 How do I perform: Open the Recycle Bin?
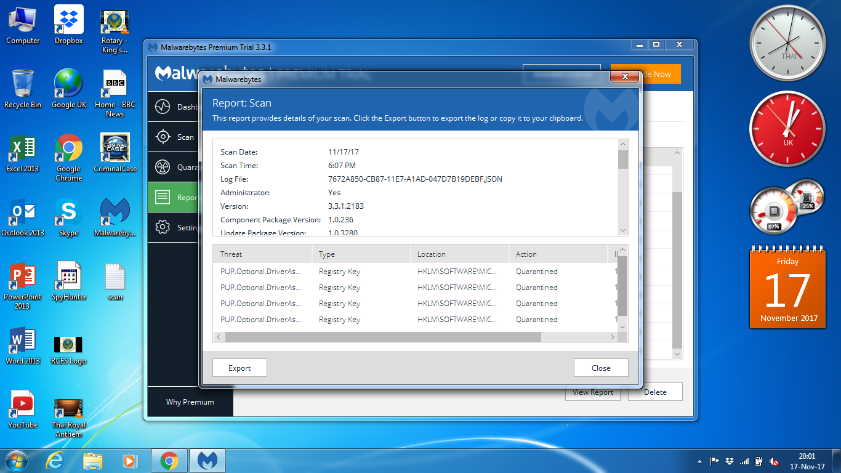(x=23, y=89)
